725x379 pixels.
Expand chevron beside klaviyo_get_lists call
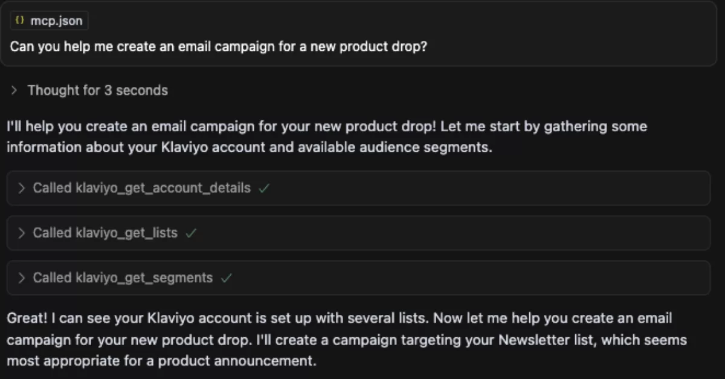(x=22, y=233)
